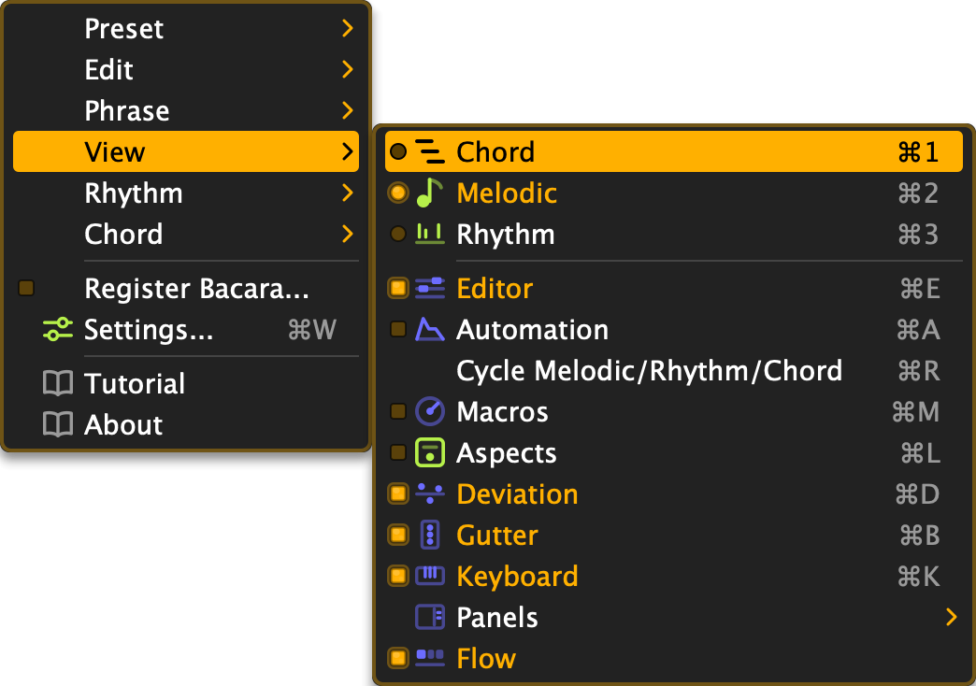Viewport: 976px width, 686px height.
Task: Disable the Gutter checkbox
Action: (x=397, y=535)
